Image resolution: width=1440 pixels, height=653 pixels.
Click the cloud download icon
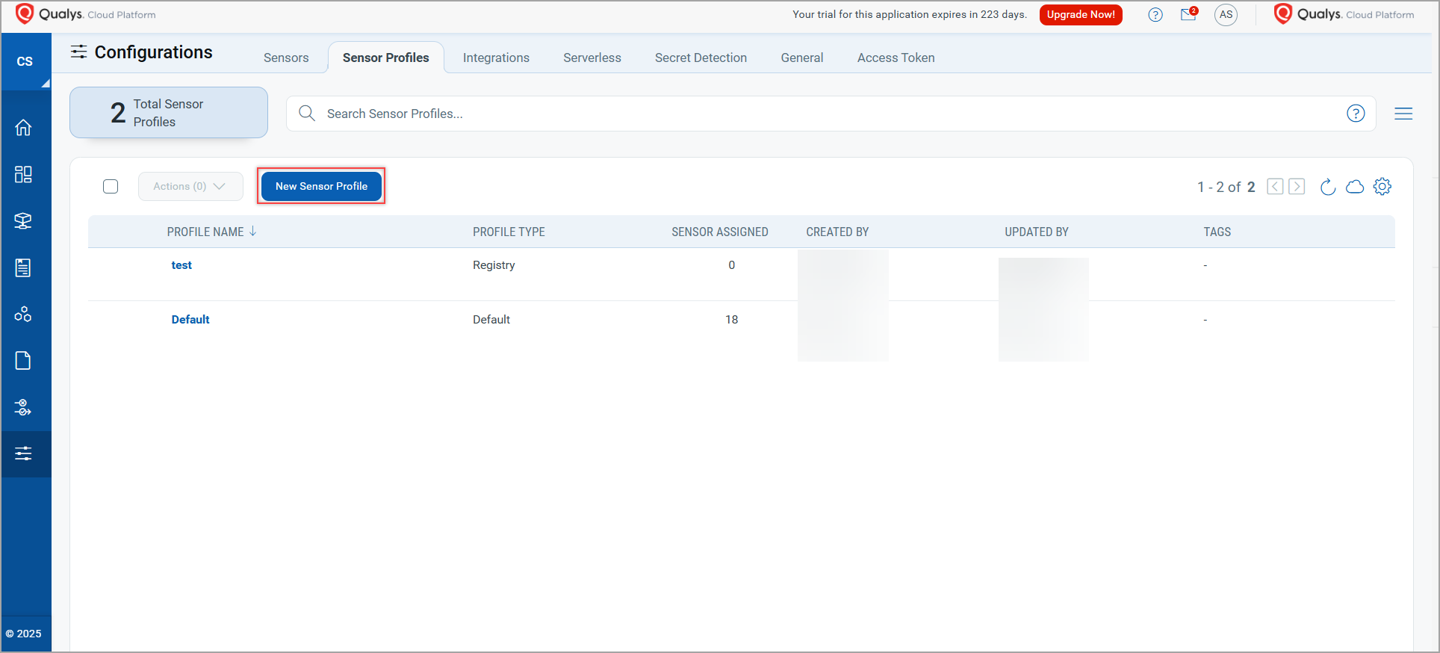1355,187
